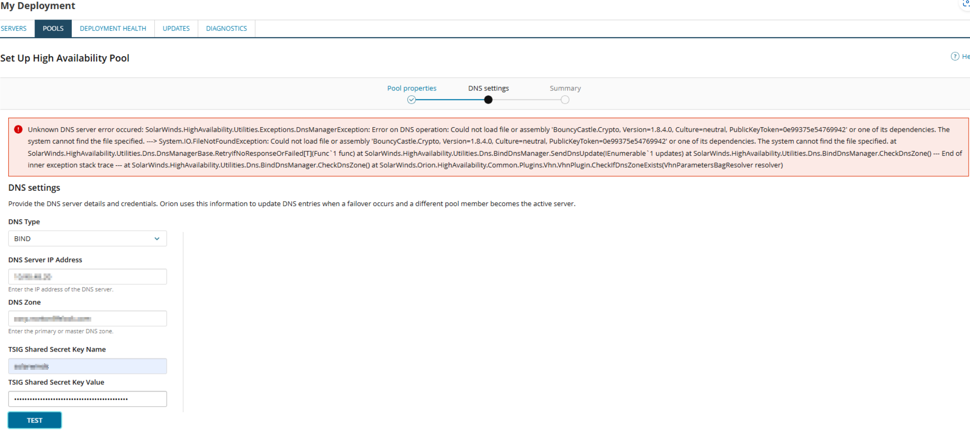Focus the DNS Server IP Address field

(87, 277)
